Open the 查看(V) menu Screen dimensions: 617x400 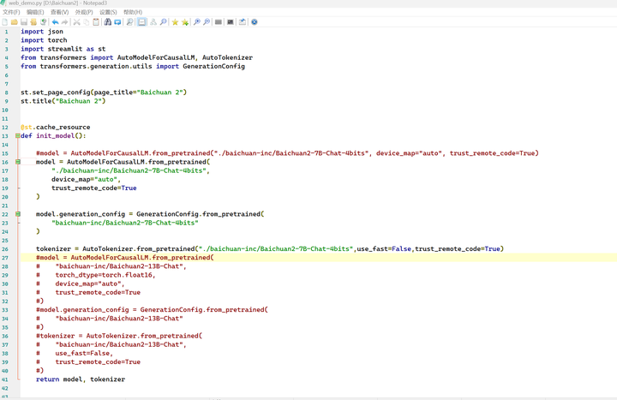[x=59, y=12]
